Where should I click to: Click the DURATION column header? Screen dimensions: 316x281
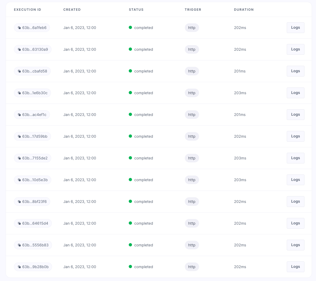tap(244, 10)
